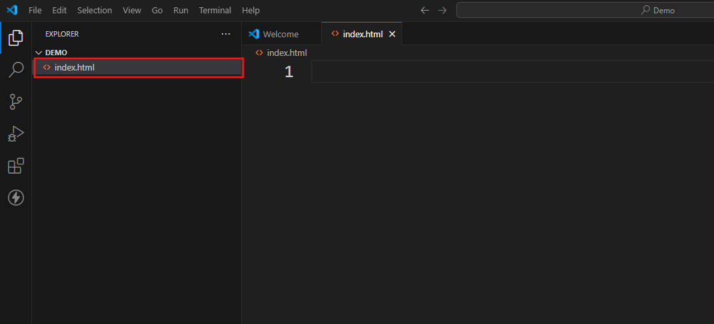714x324 pixels.
Task: Open the Selection menu
Action: pos(95,11)
